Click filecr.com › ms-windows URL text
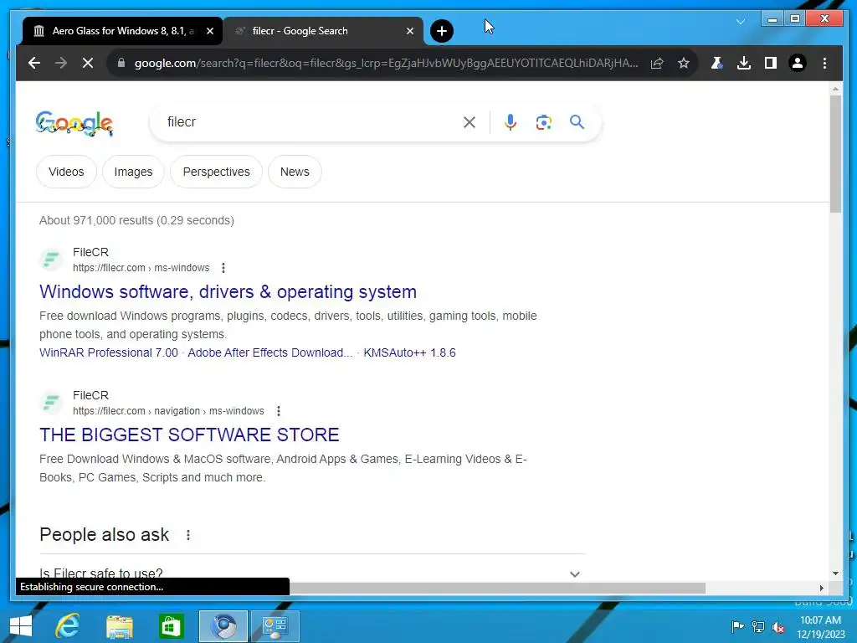The height and width of the screenshot is (643, 857). (x=141, y=268)
